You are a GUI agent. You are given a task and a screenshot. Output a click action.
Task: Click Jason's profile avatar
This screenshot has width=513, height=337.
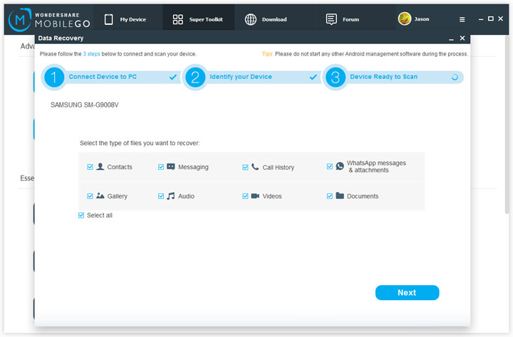click(405, 18)
